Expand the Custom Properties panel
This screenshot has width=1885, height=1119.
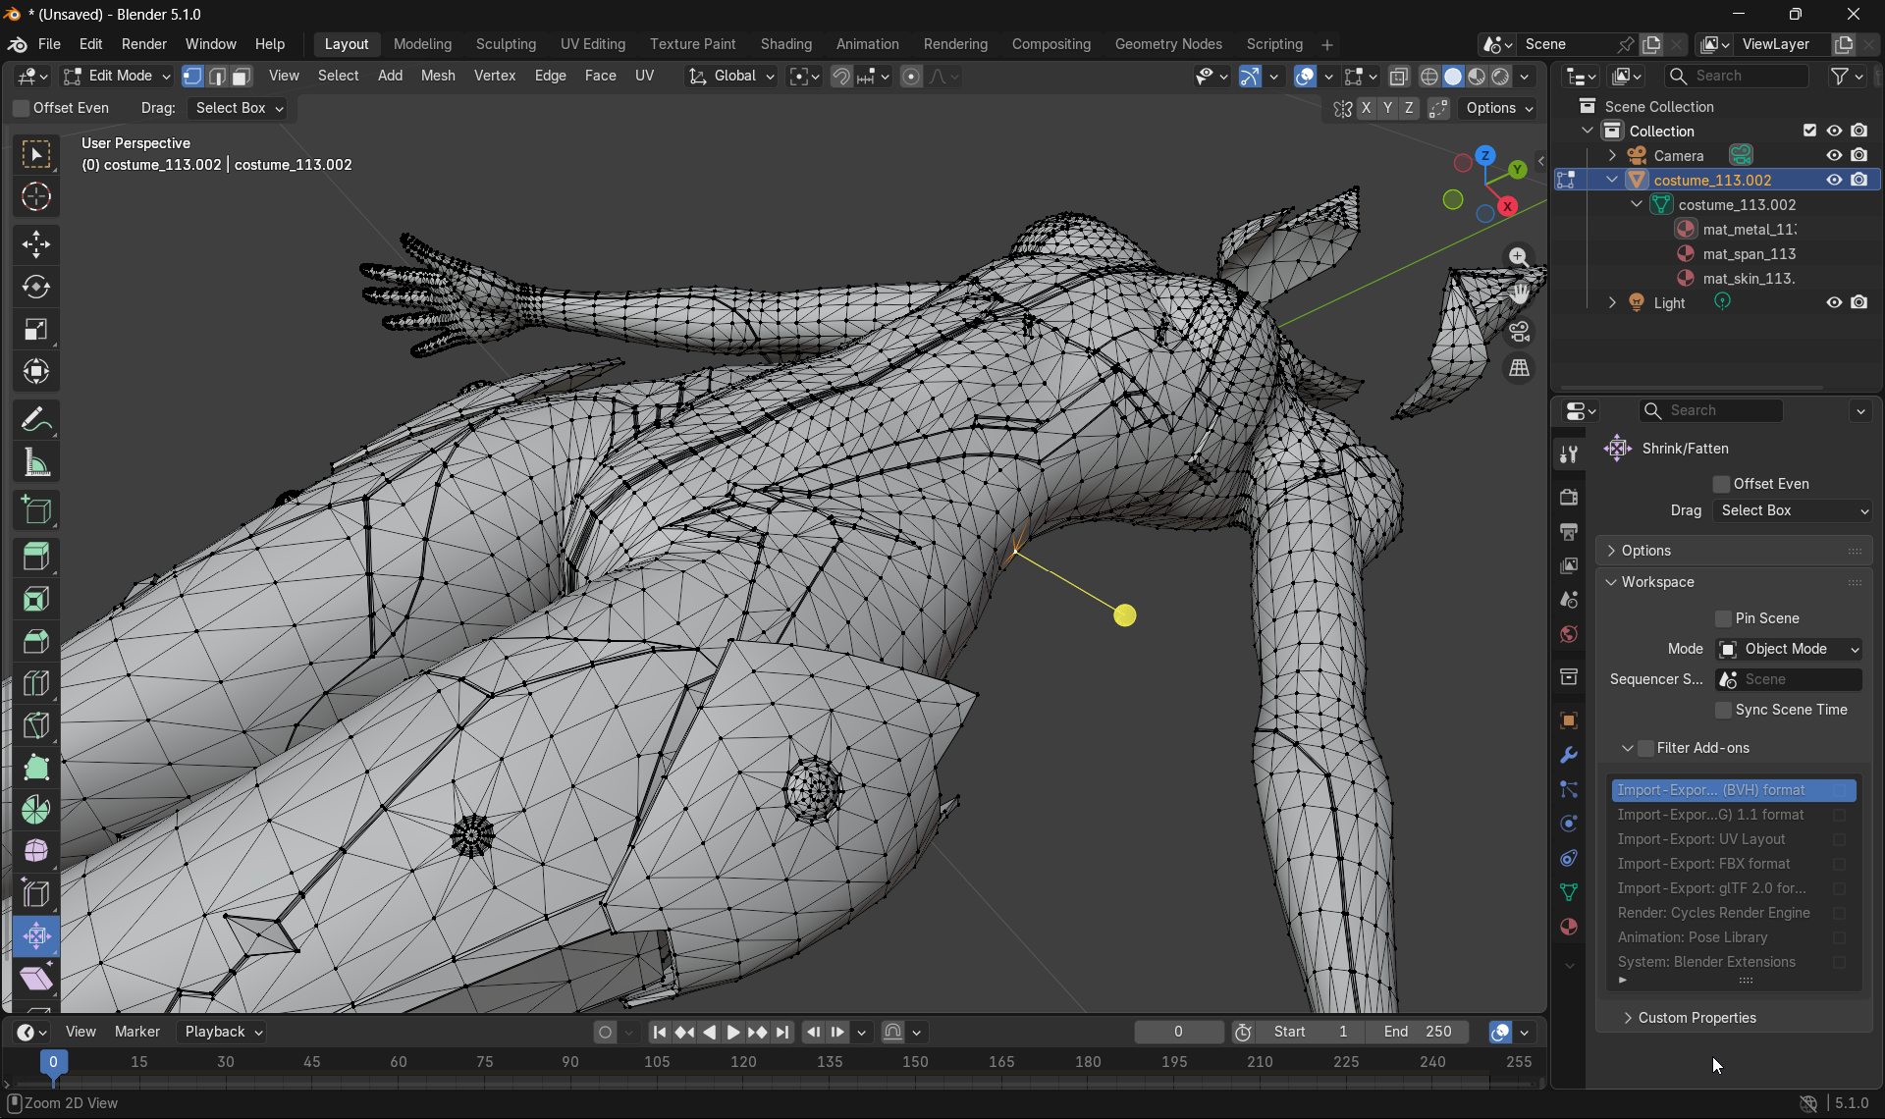click(x=1696, y=1018)
